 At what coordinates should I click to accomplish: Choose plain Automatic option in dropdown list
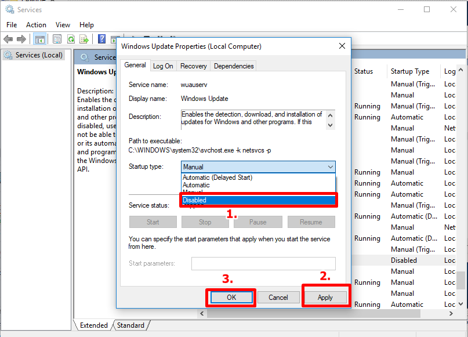[x=258, y=185]
